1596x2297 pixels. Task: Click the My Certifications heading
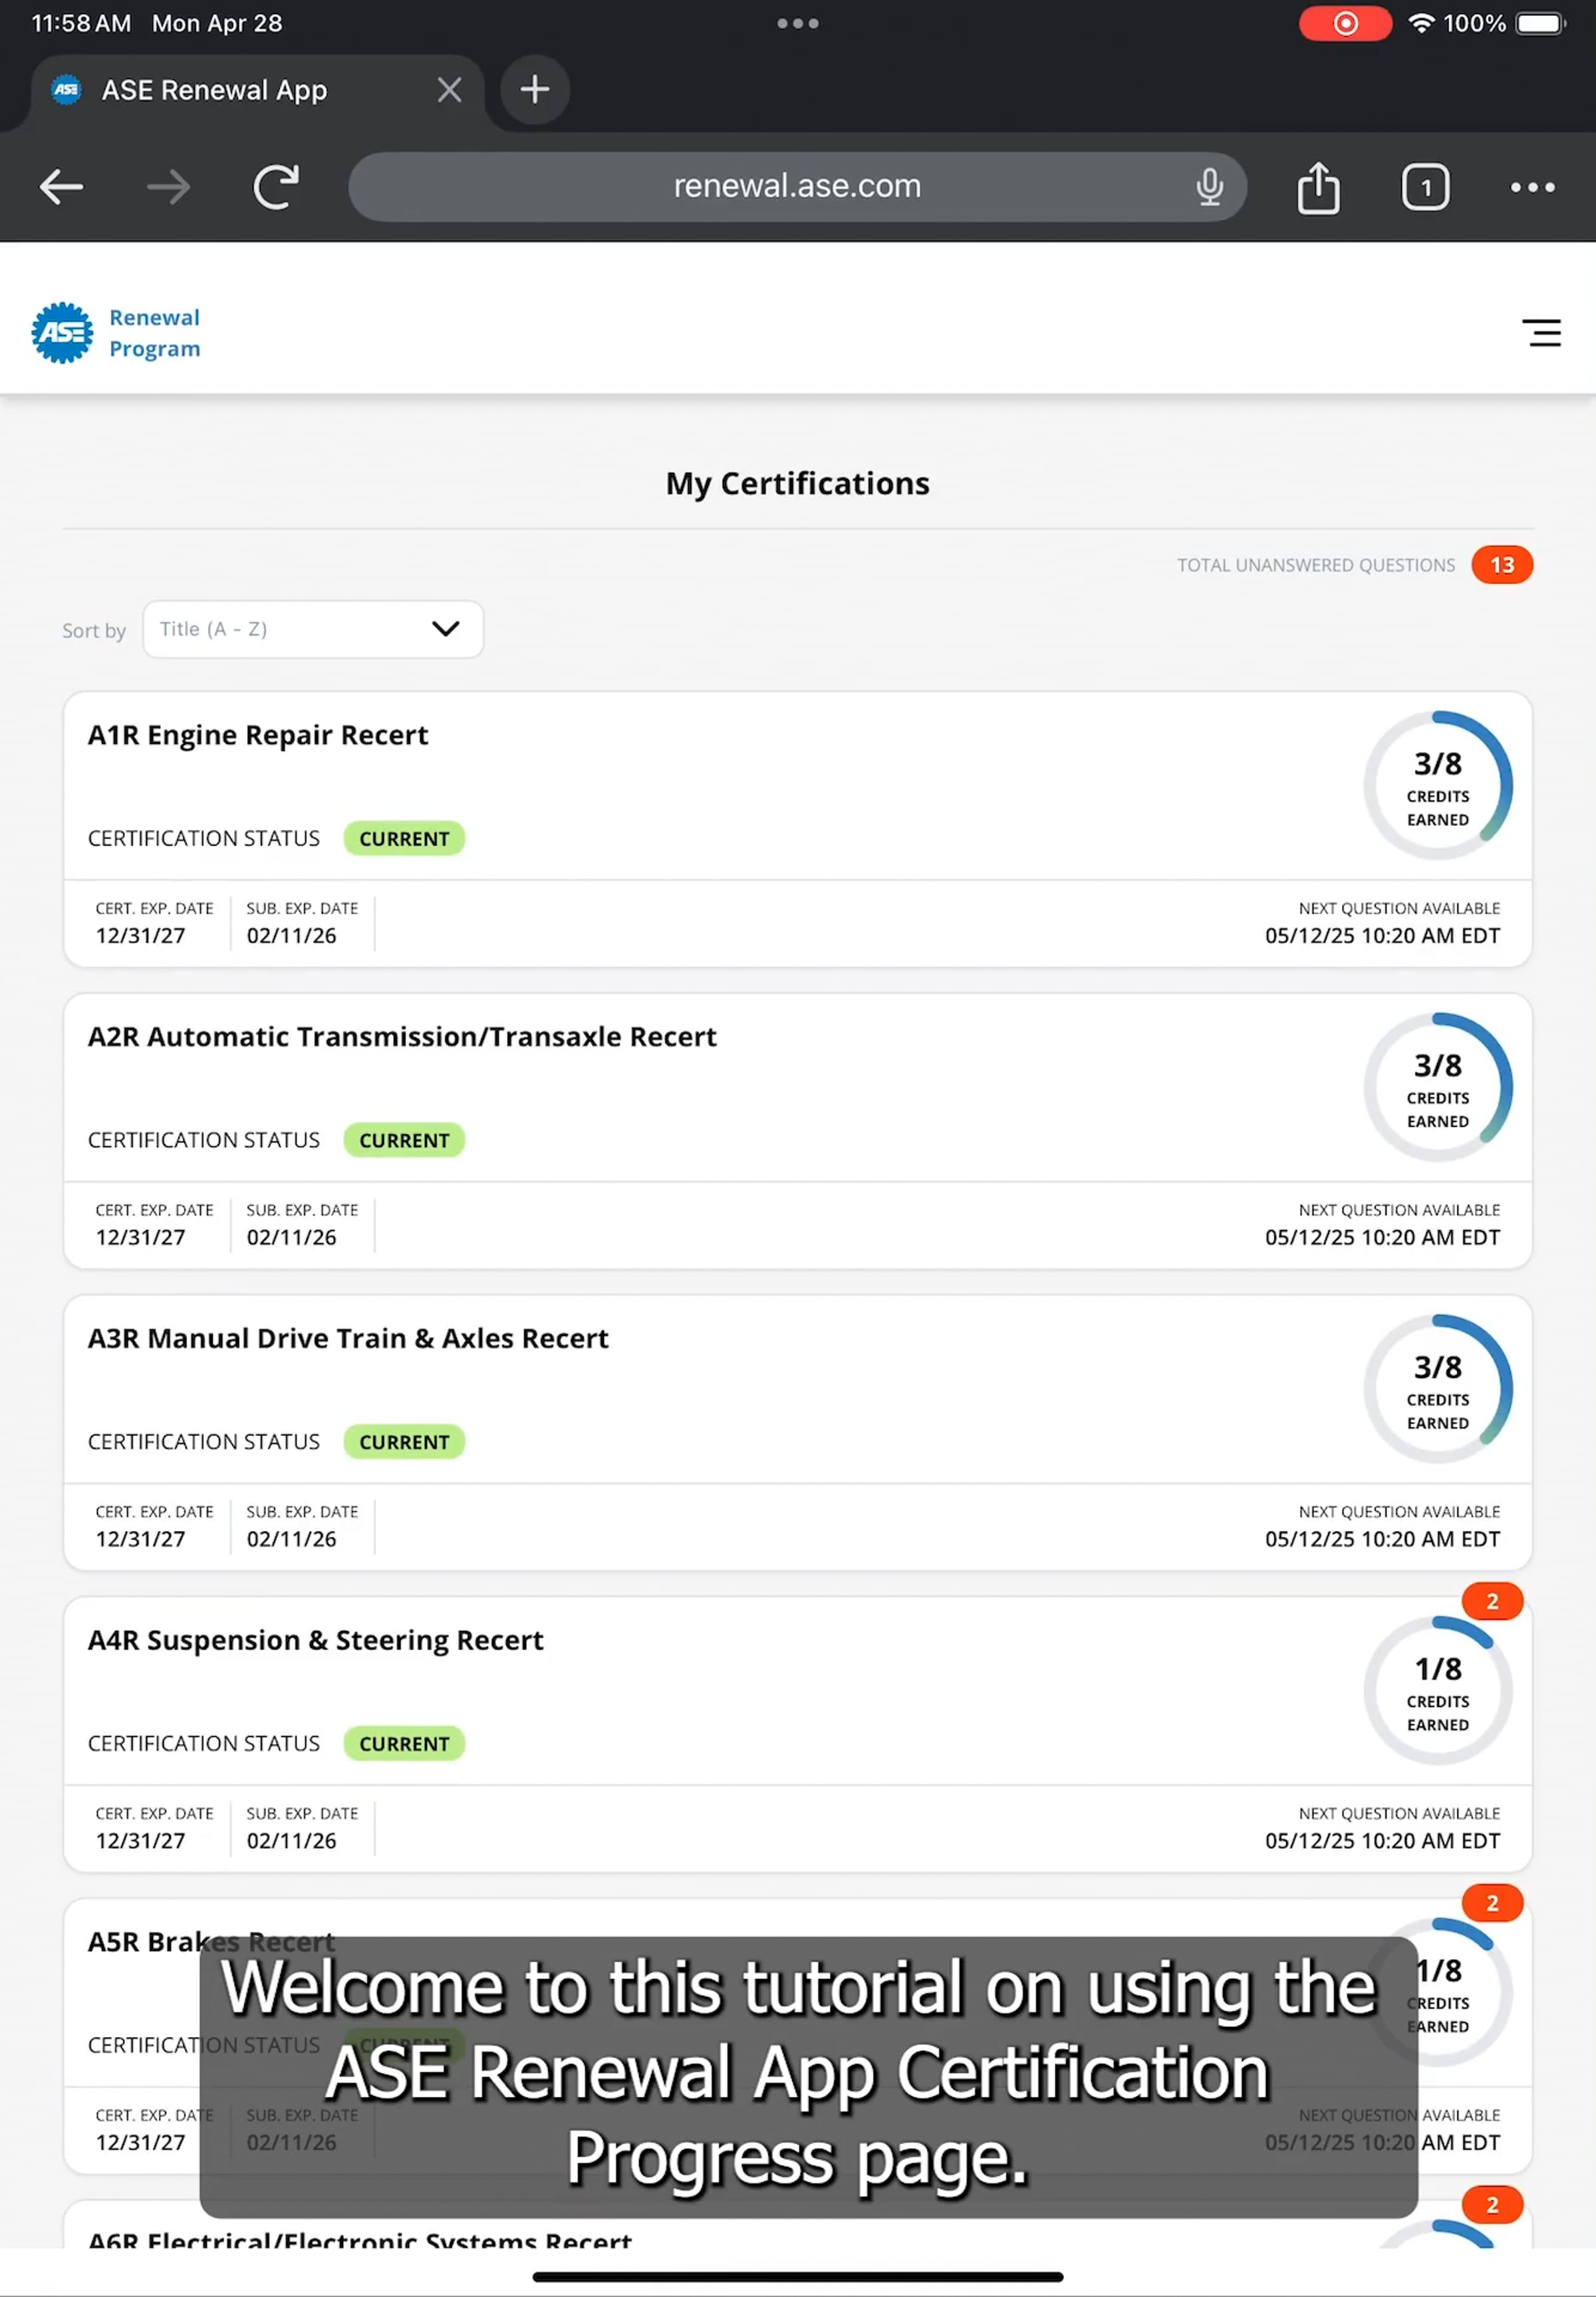[797, 484]
